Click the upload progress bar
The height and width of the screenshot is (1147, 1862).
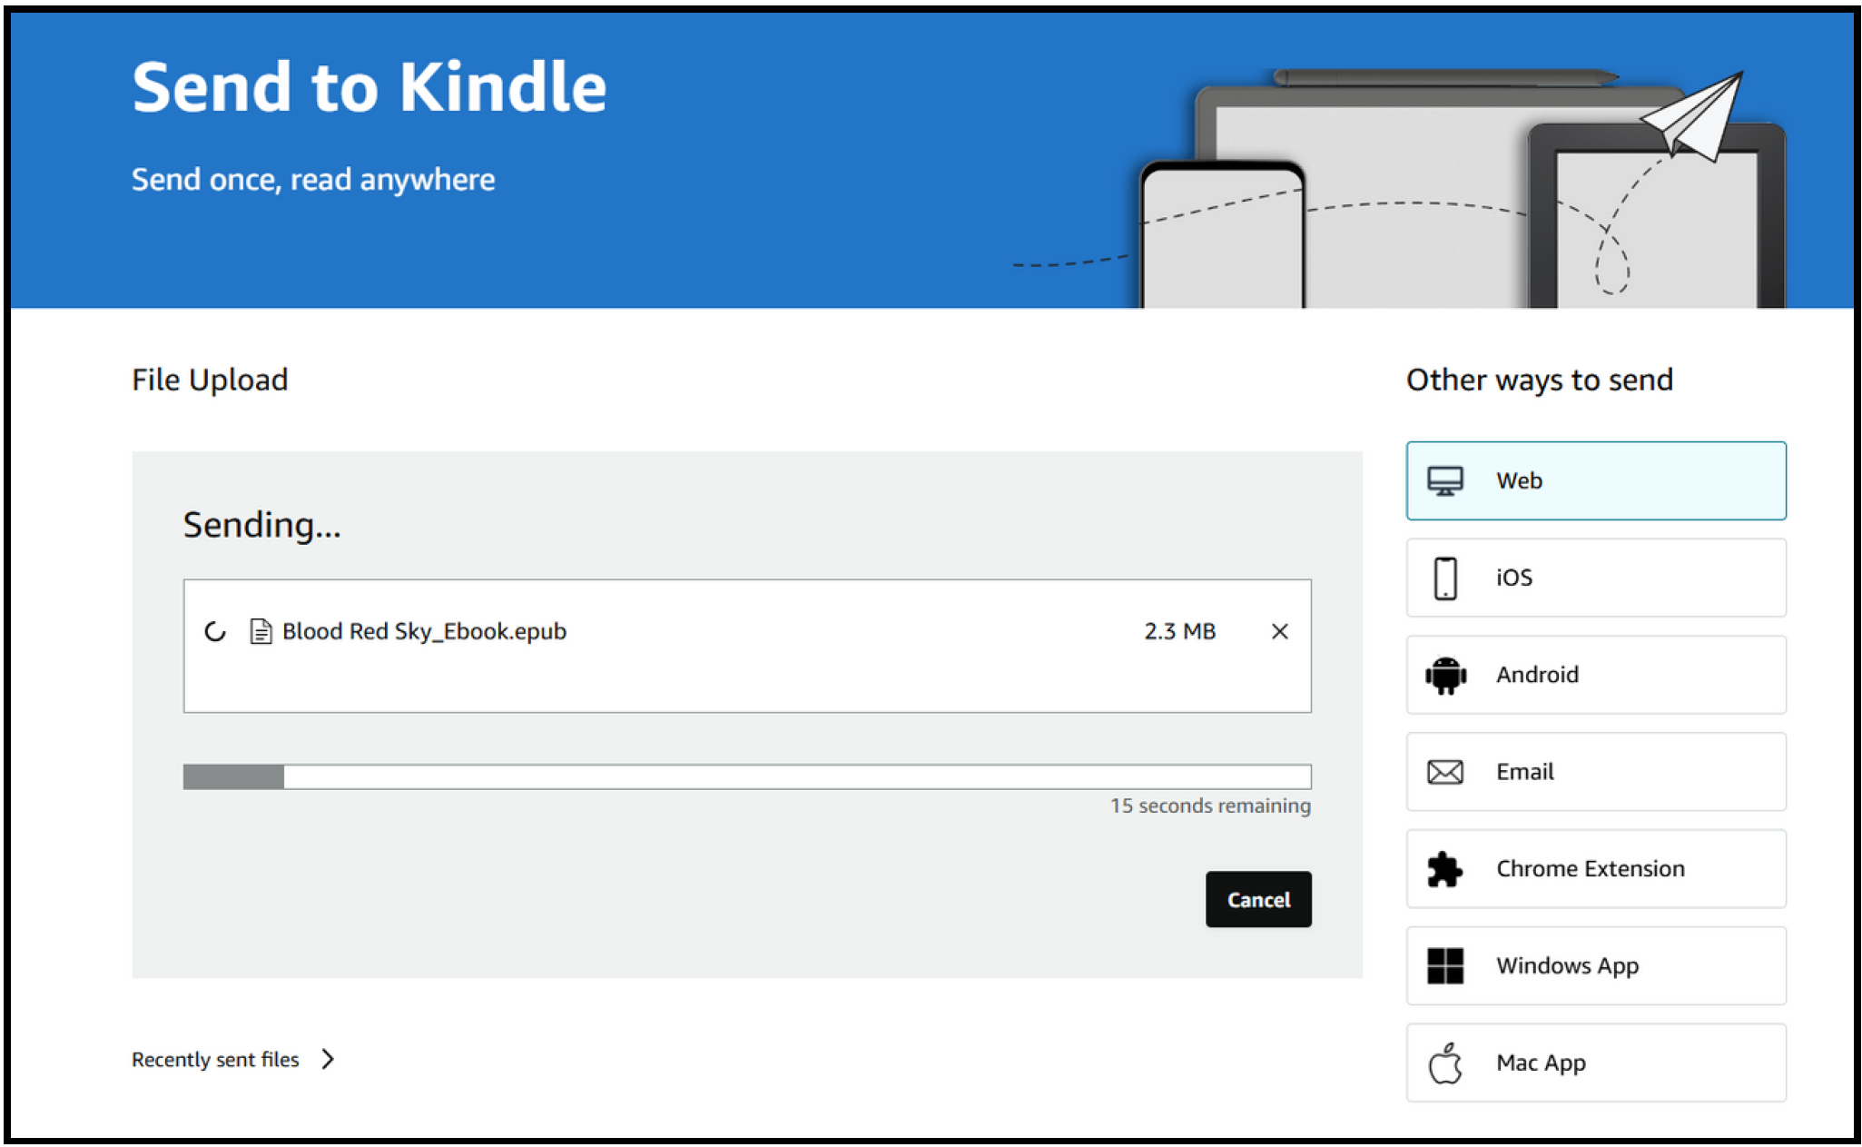[x=746, y=776]
